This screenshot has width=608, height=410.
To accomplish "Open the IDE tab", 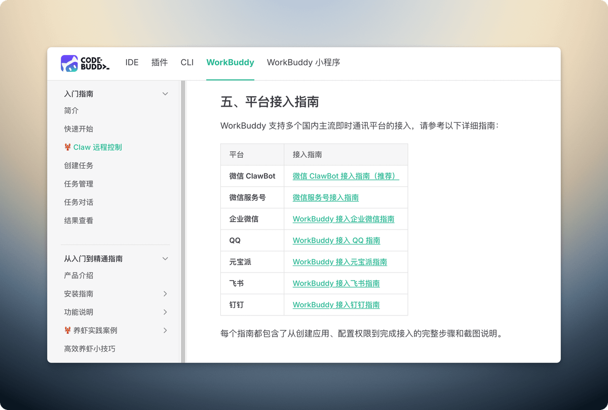I will click(132, 63).
